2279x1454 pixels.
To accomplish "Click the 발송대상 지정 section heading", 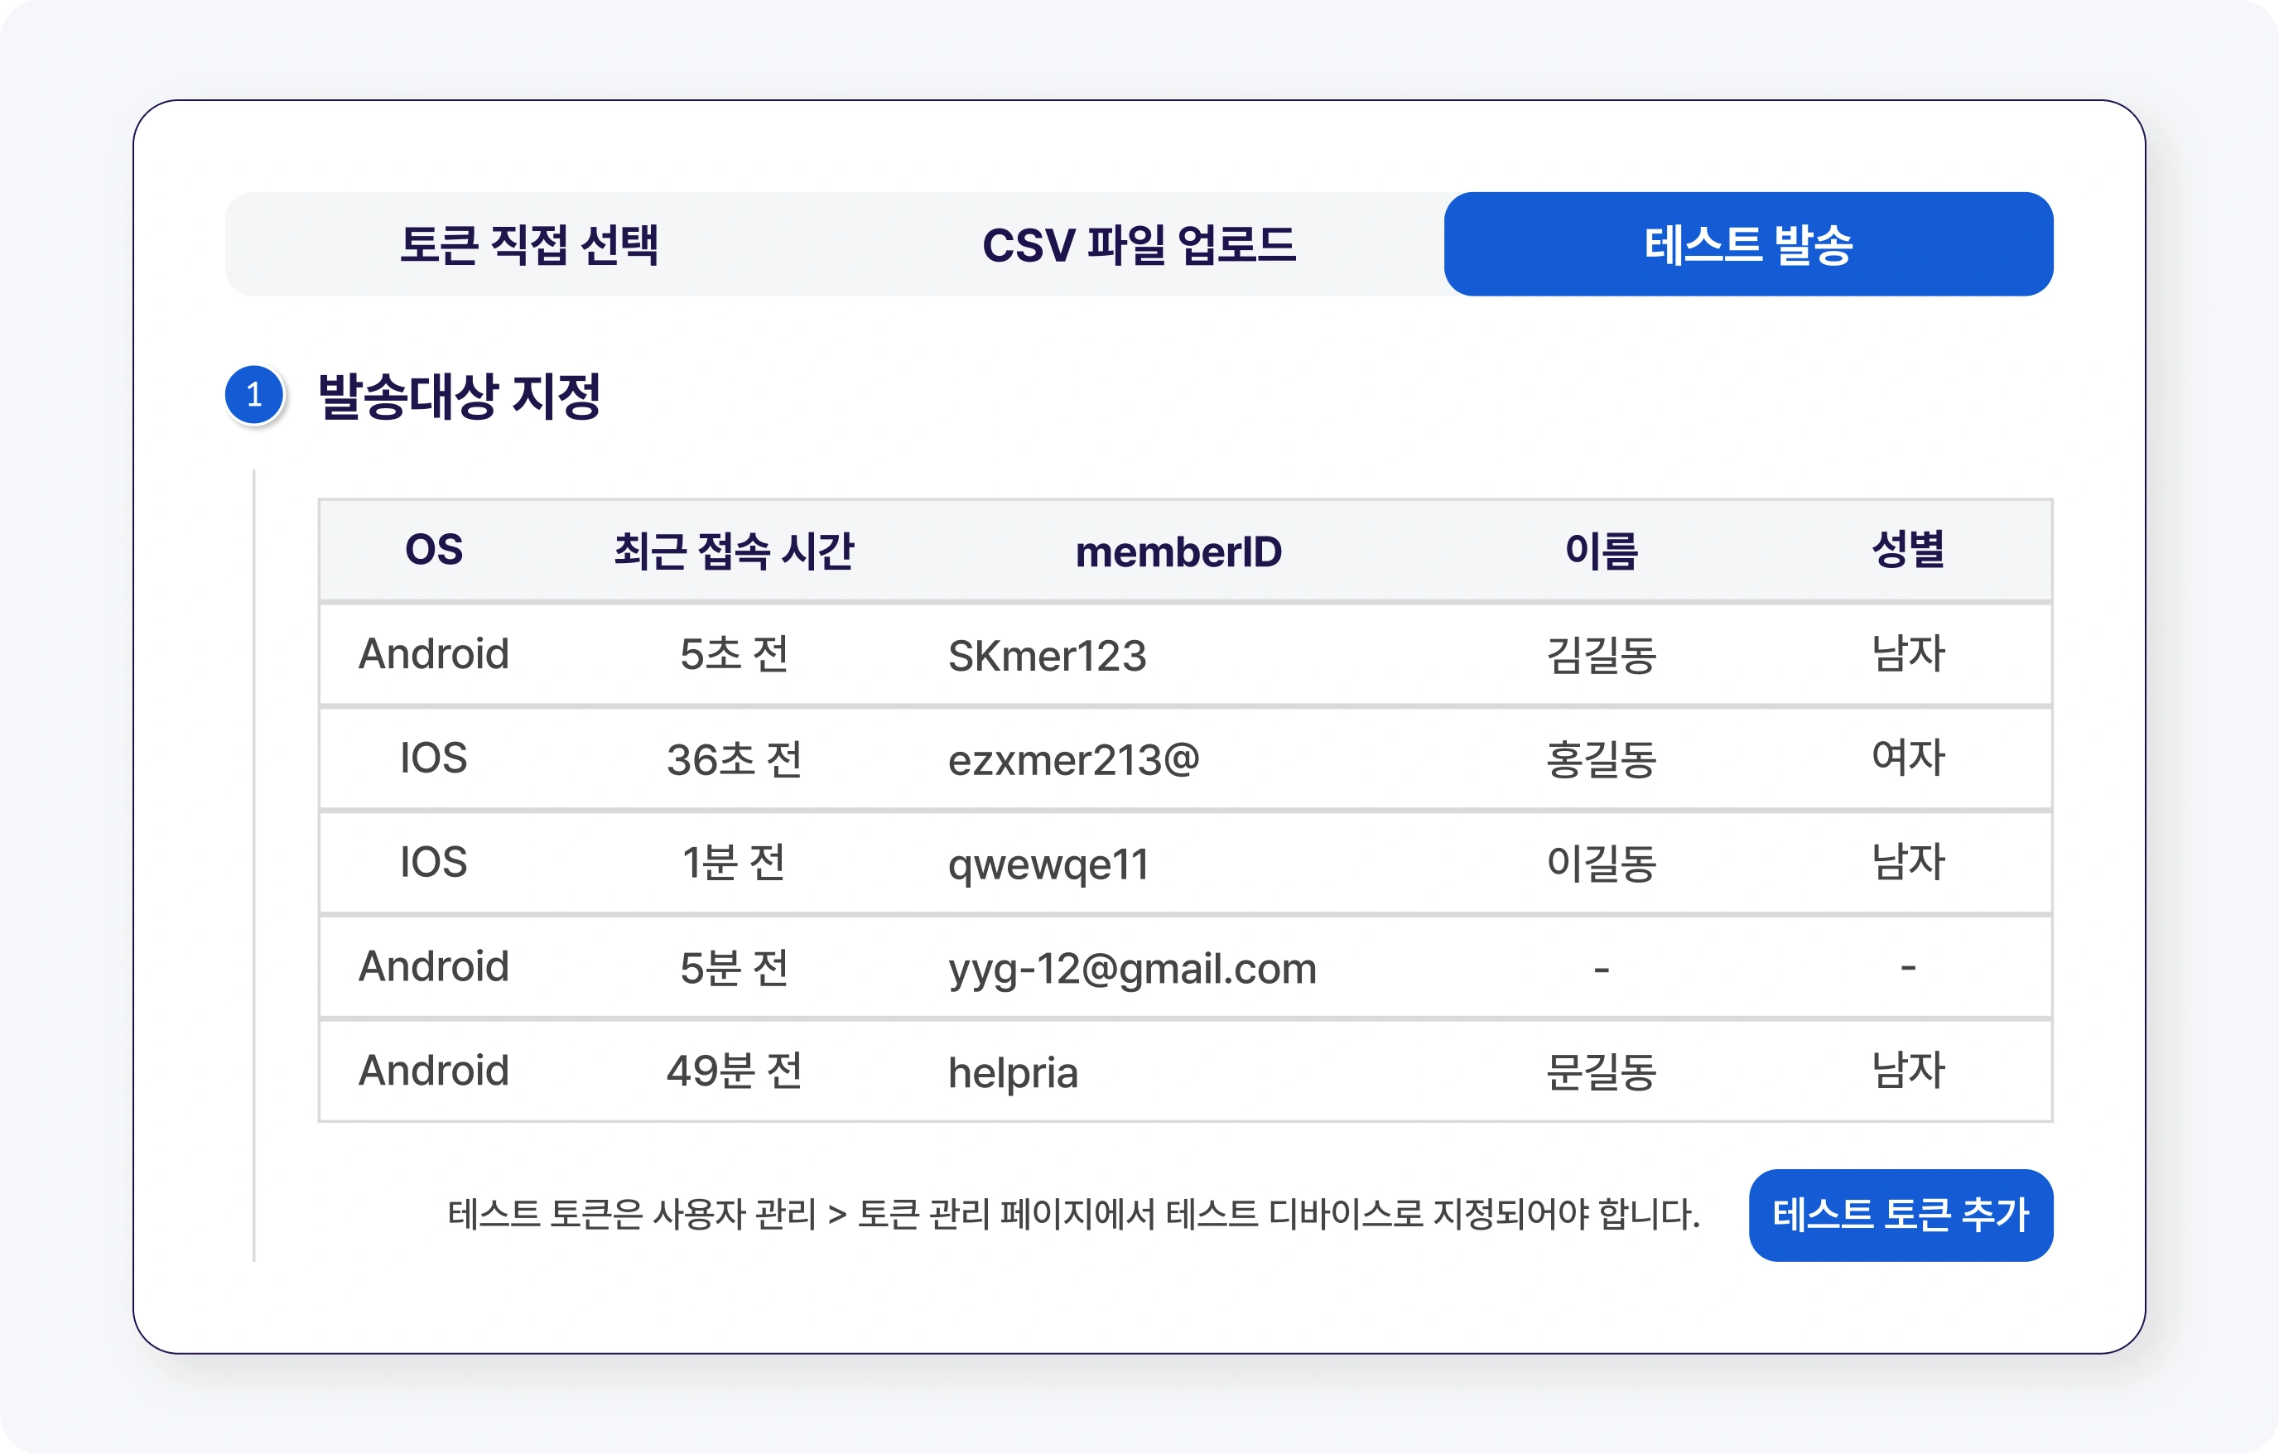I will tap(459, 396).
